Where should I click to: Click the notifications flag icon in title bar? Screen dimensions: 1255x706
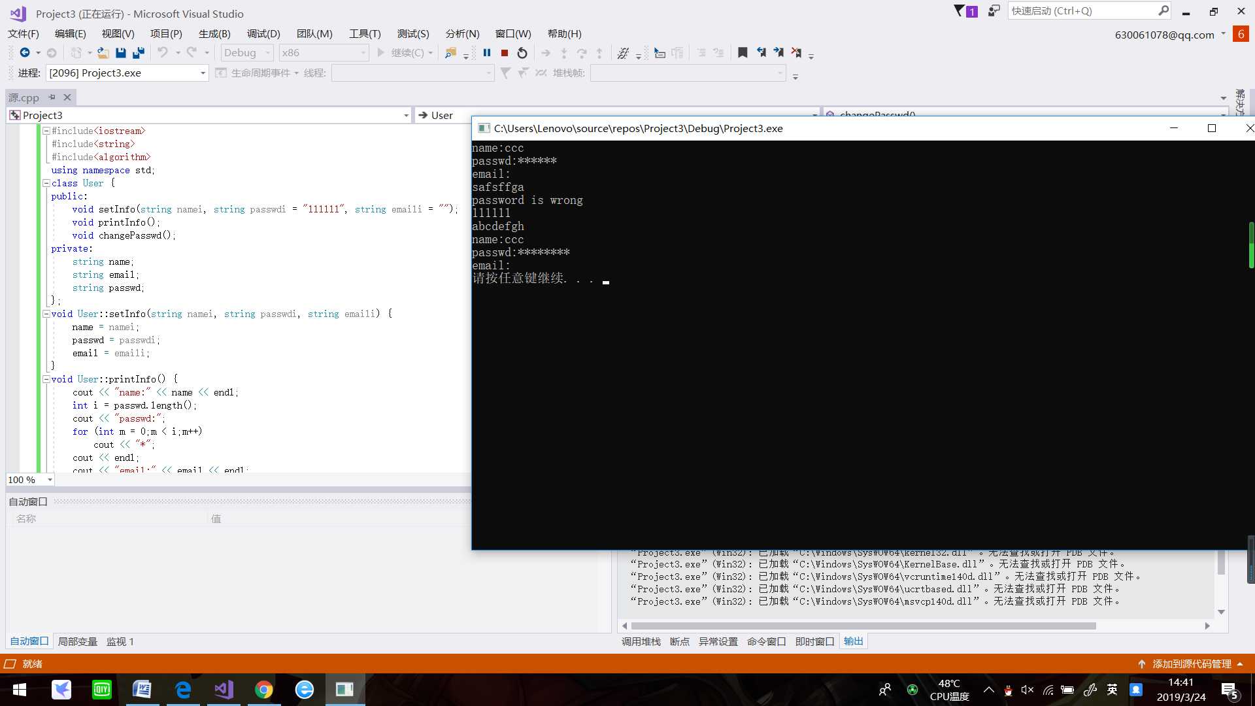pyautogui.click(x=965, y=11)
